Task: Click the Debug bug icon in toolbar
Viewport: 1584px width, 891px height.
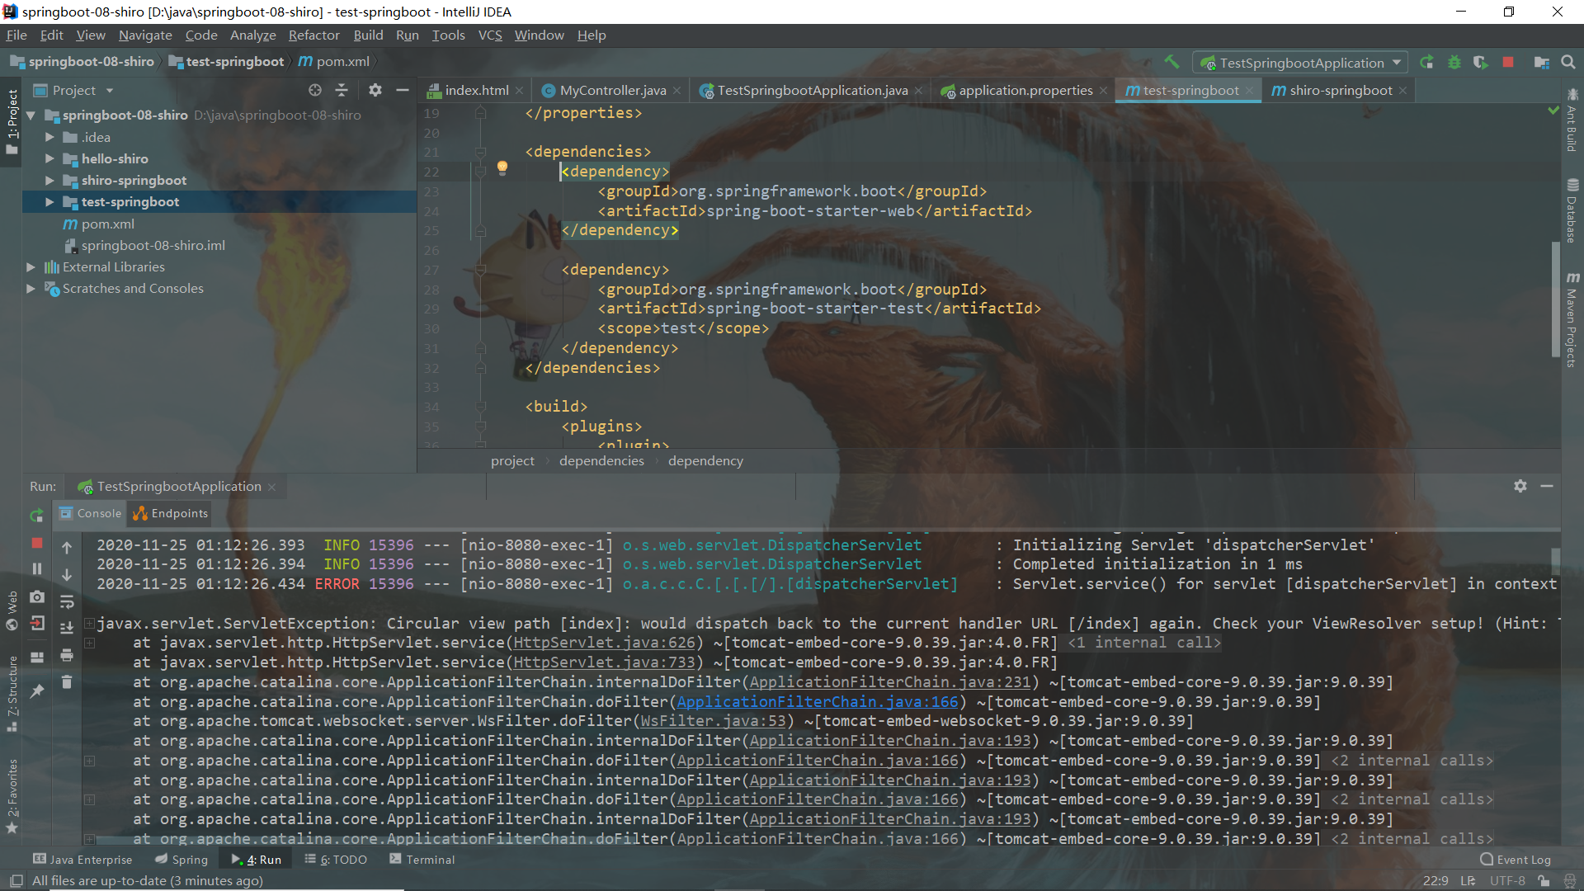Action: [x=1454, y=62]
